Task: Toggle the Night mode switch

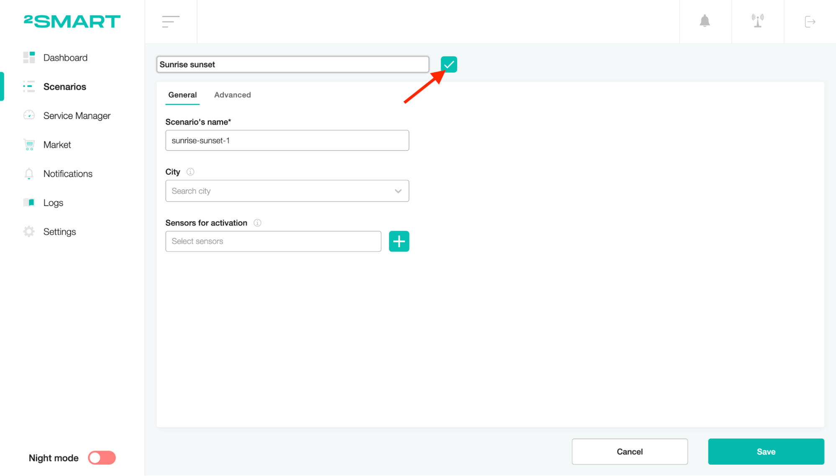Action: coord(102,458)
